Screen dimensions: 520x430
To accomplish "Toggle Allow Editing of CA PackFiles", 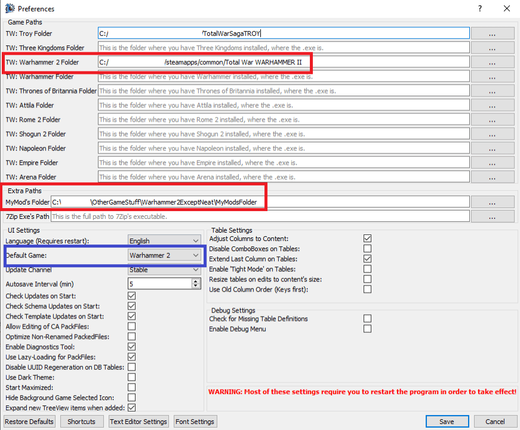I will [x=131, y=326].
